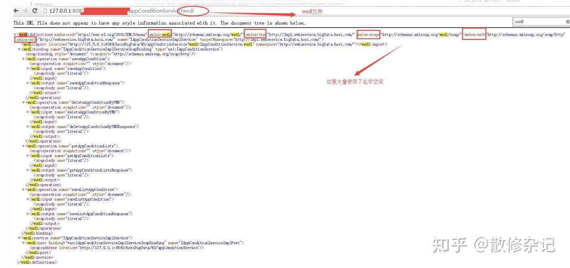The width and height of the screenshot is (570, 268).
Task: Collapse the input getAppConditionLists node
Action: click(x=27, y=156)
